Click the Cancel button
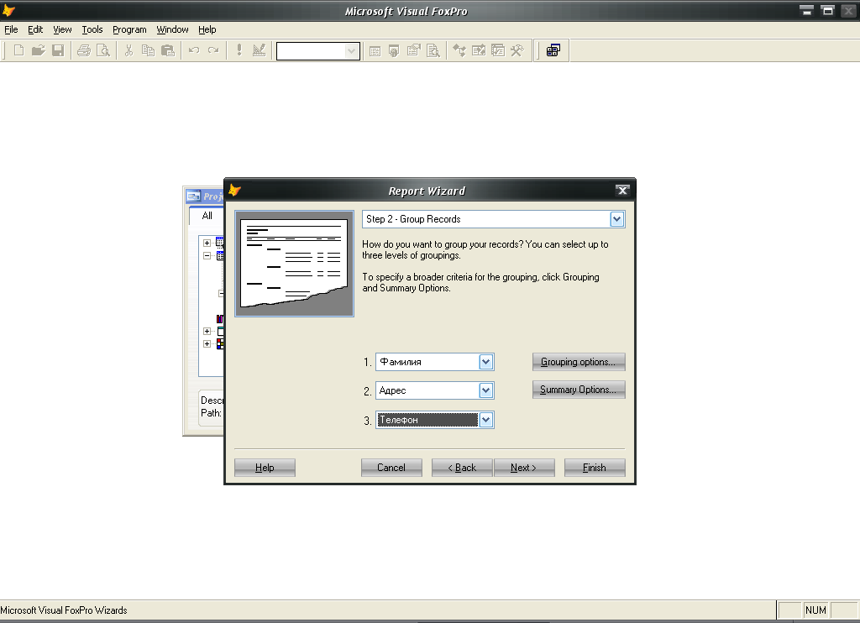Viewport: 860px width, 623px height. click(x=391, y=468)
